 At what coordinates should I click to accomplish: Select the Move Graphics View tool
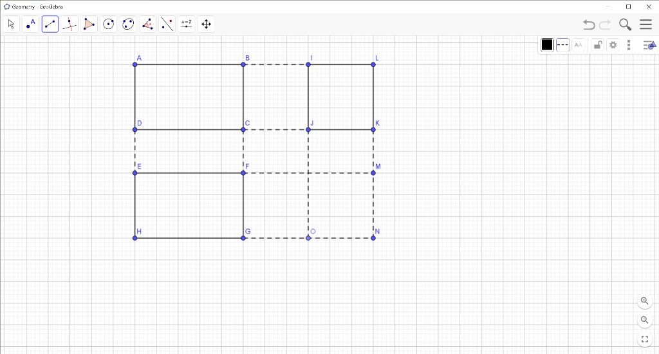click(206, 24)
